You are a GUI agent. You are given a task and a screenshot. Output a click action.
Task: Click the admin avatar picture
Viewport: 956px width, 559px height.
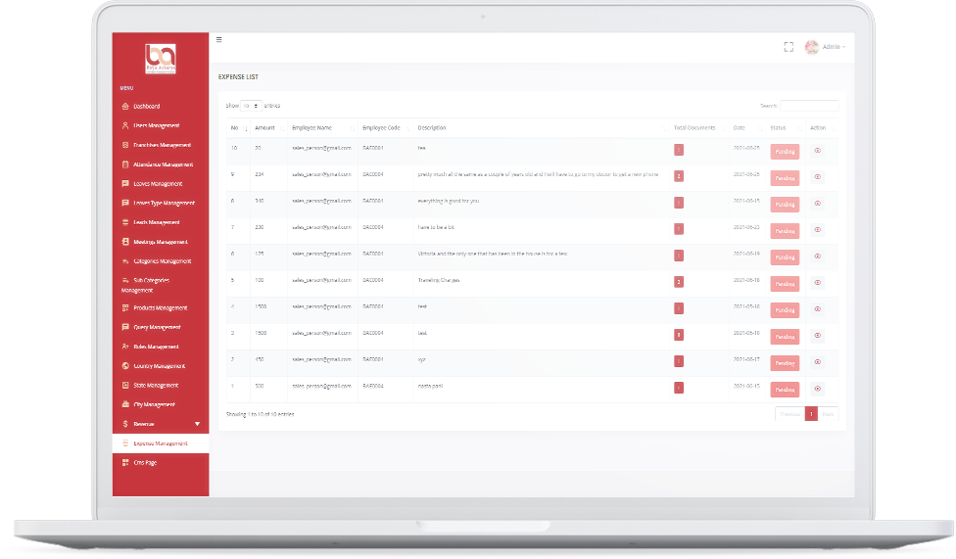click(x=811, y=47)
